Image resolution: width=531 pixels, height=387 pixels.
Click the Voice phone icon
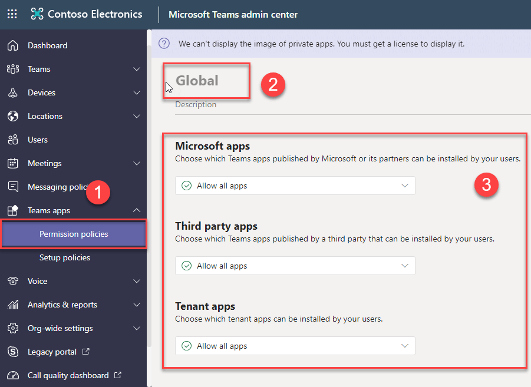13,281
